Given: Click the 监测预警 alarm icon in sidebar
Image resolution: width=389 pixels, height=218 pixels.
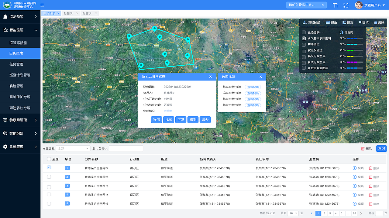Looking at the screenshot, I should (5, 17).
